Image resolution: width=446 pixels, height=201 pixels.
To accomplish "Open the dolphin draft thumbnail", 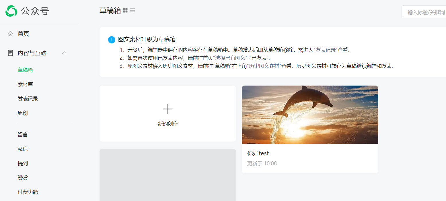I will pos(310,115).
